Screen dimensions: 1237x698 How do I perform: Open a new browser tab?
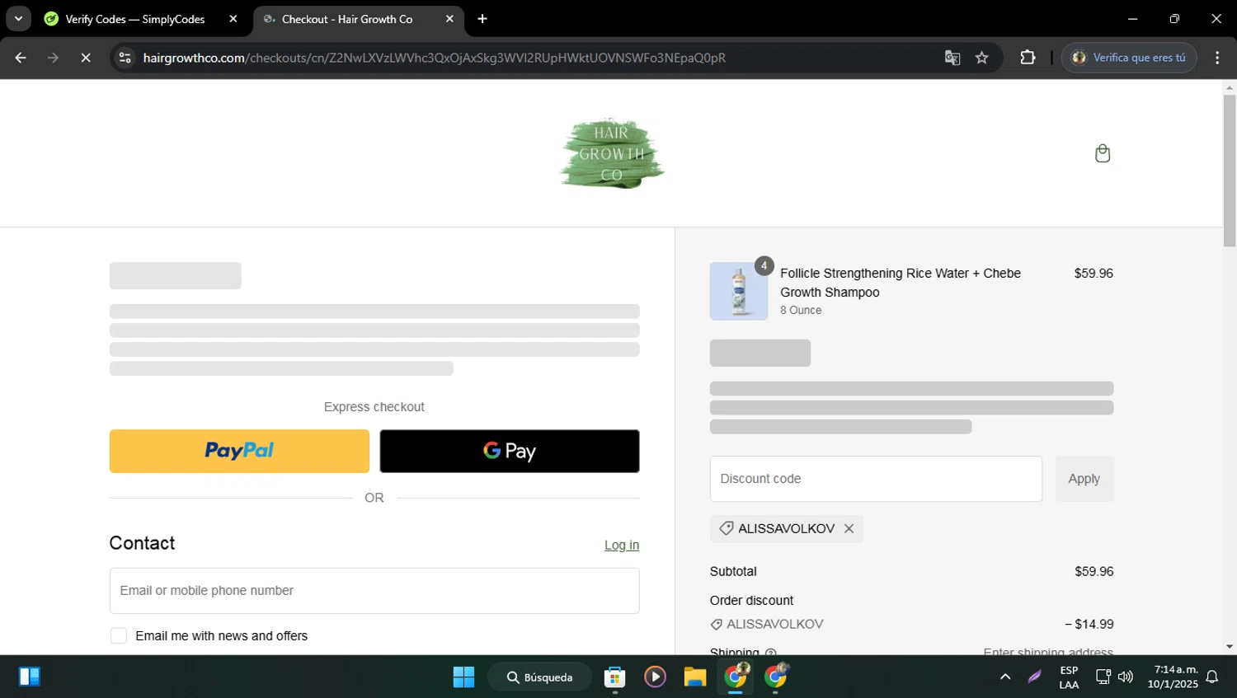point(482,19)
